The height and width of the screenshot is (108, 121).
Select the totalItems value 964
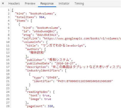click(x=42, y=17)
